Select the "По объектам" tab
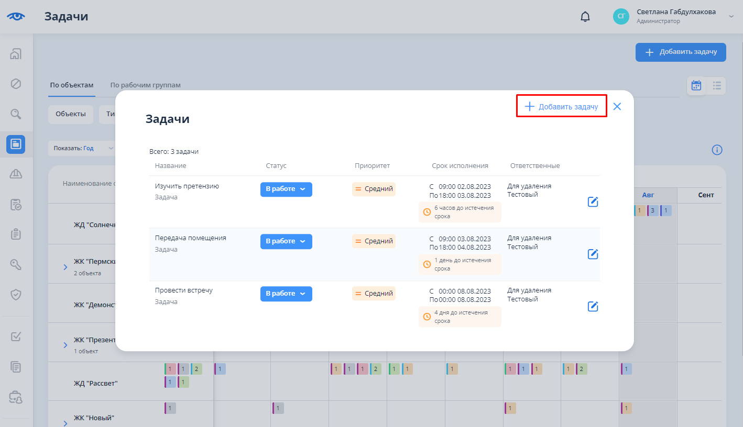The width and height of the screenshot is (743, 427). pyautogui.click(x=72, y=85)
